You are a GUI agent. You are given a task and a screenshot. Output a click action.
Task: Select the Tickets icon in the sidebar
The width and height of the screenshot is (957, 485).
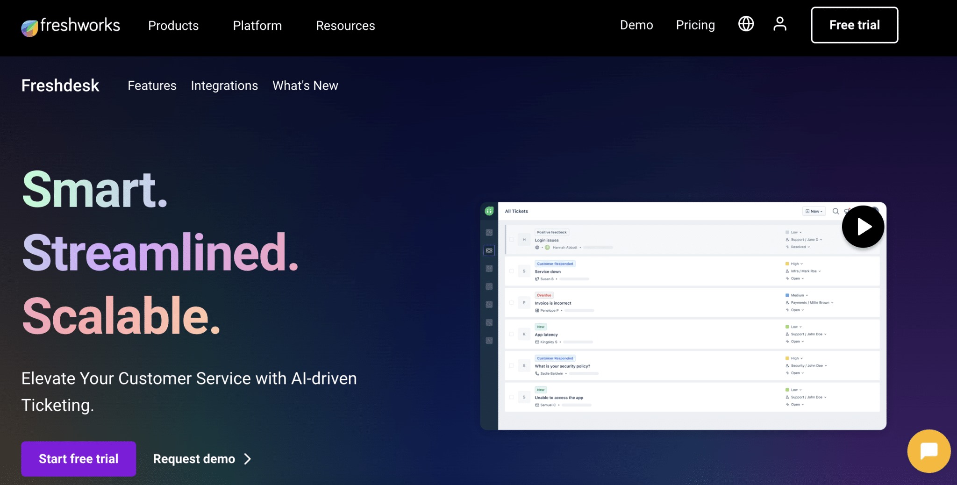click(489, 250)
